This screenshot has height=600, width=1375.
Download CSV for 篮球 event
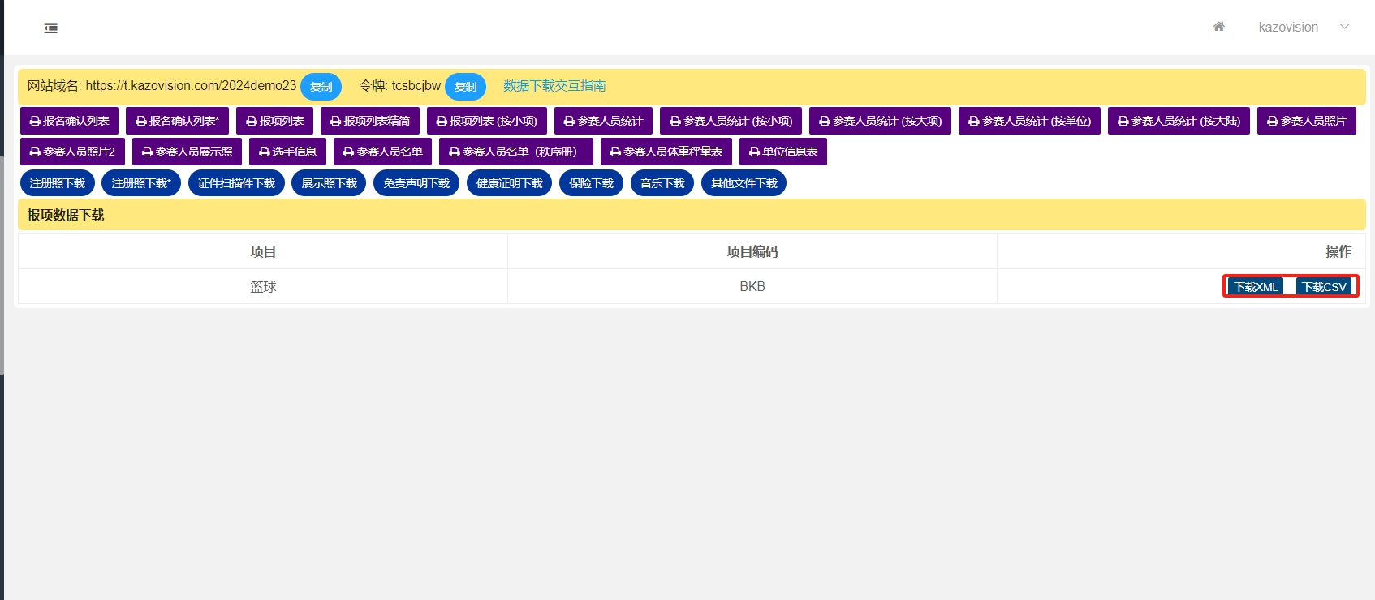1324,287
